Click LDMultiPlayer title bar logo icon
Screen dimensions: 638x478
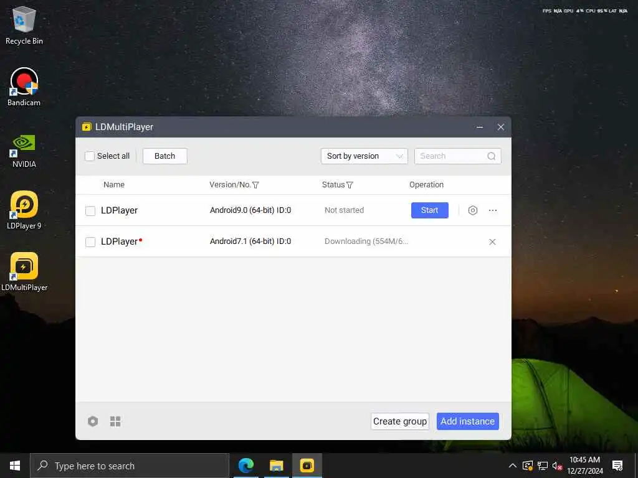coord(86,127)
